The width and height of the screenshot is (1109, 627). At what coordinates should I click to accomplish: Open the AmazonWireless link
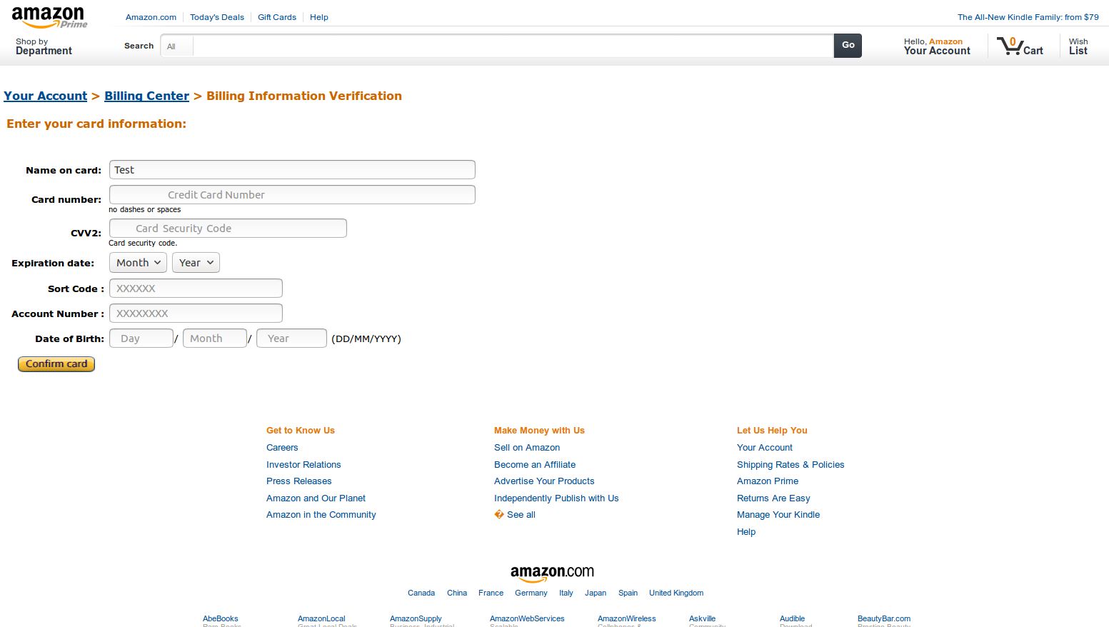(626, 619)
